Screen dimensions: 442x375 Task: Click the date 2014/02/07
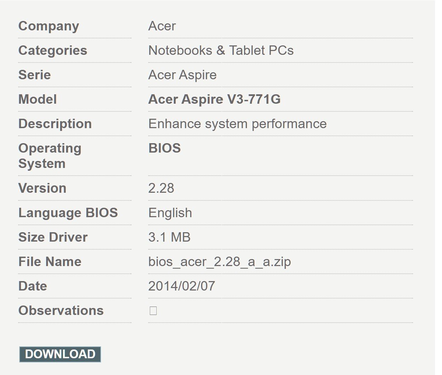click(181, 286)
